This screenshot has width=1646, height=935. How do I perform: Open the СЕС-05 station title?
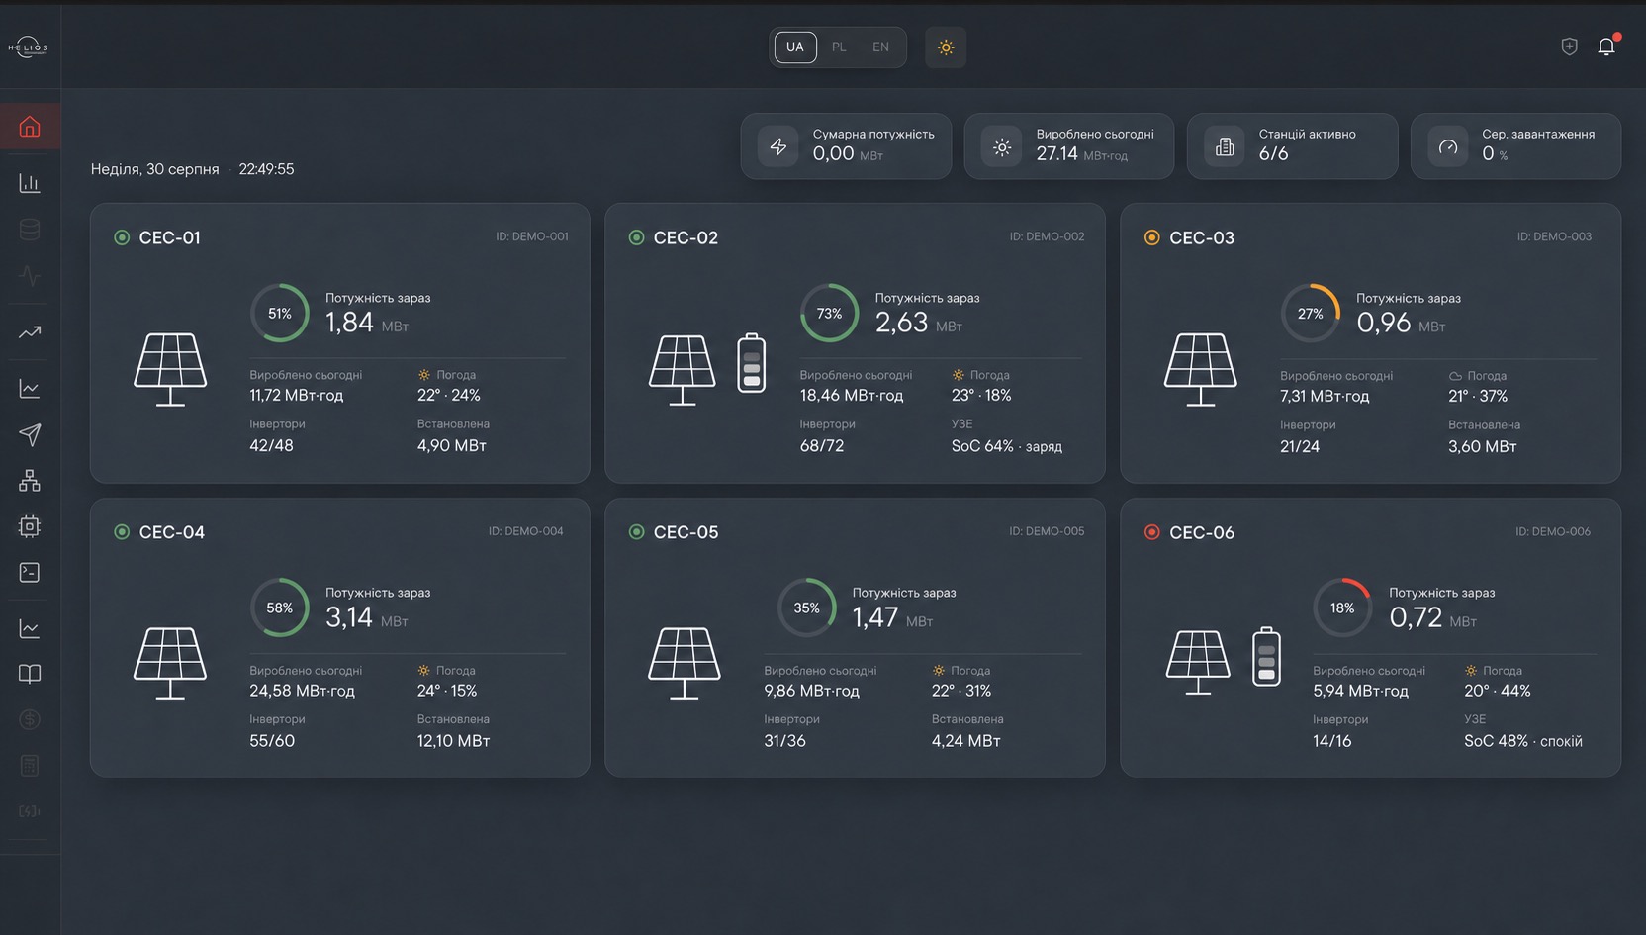click(686, 532)
